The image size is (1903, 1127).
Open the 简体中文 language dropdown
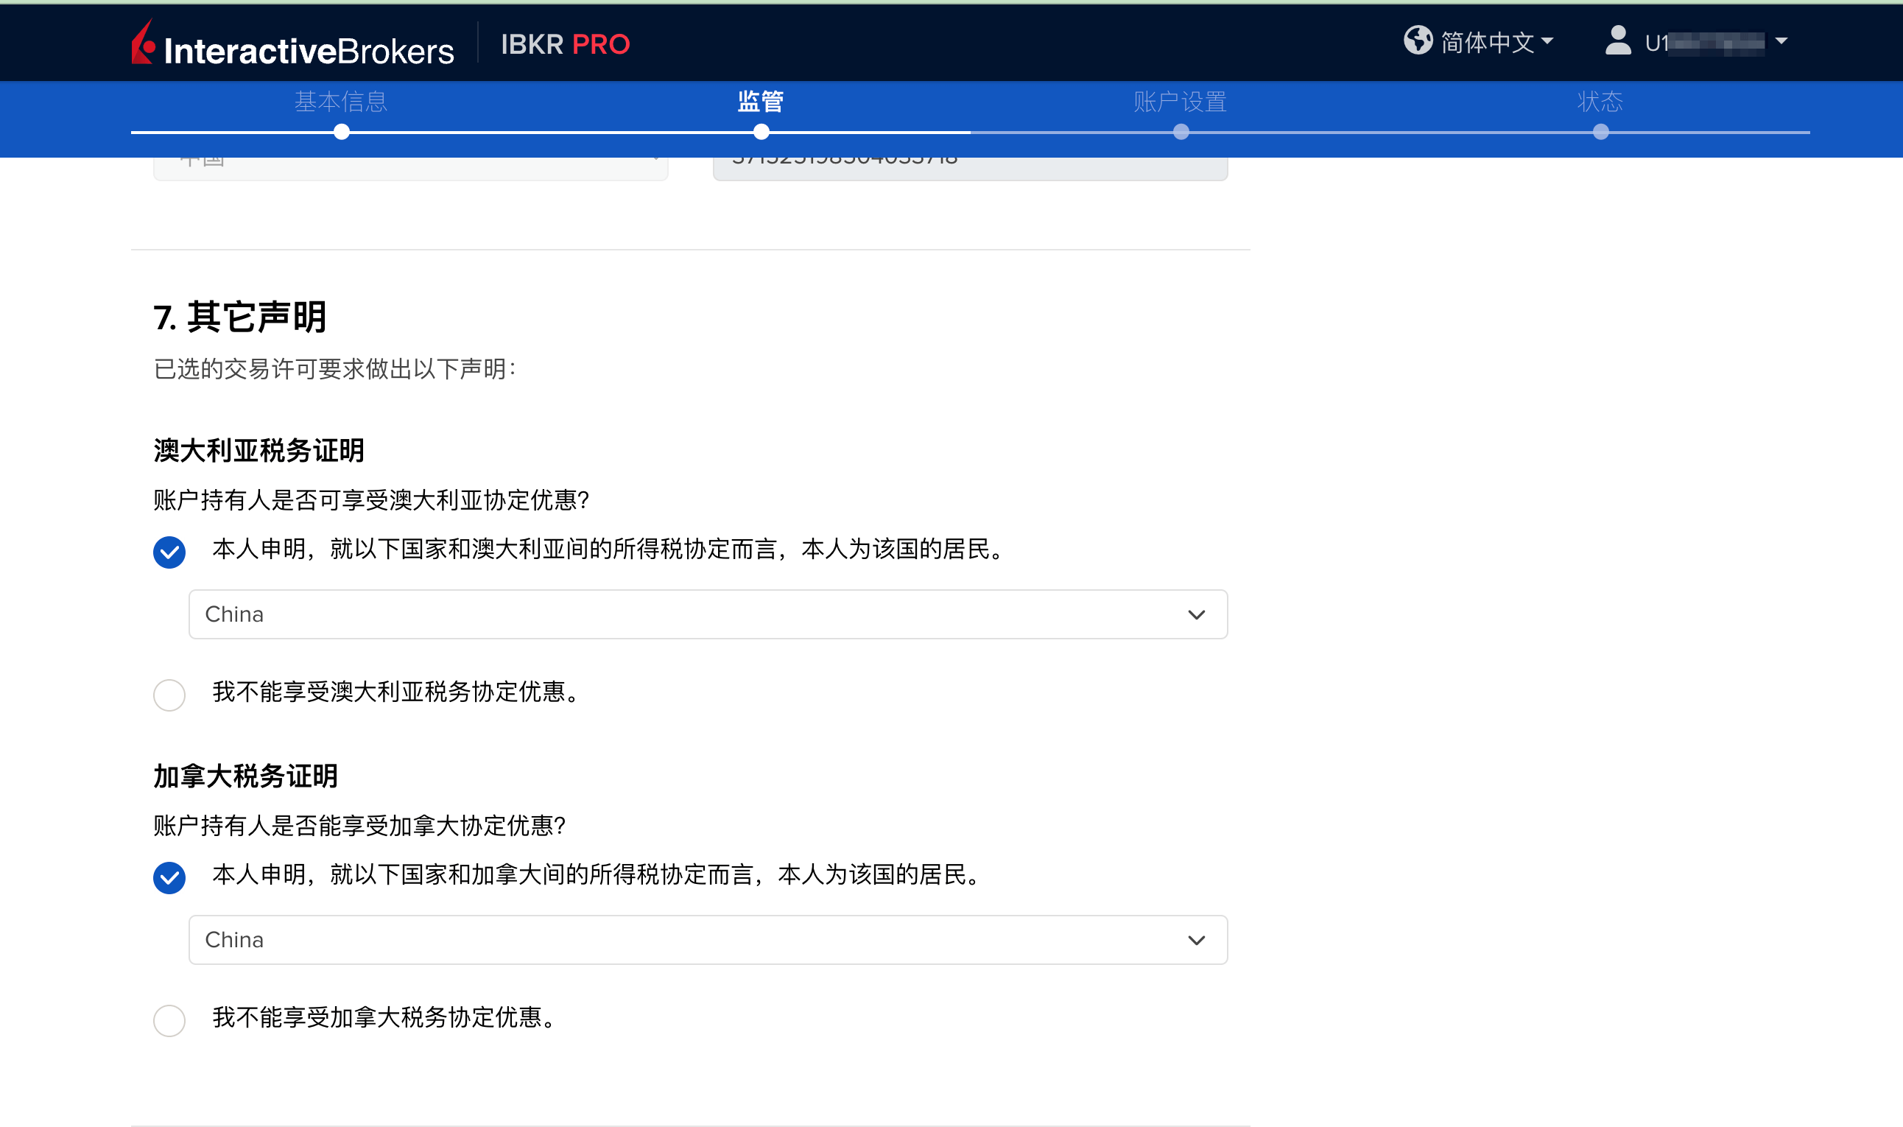[1486, 42]
